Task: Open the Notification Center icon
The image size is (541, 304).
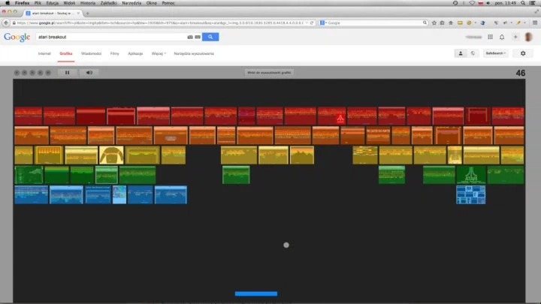Action: coord(533,3)
